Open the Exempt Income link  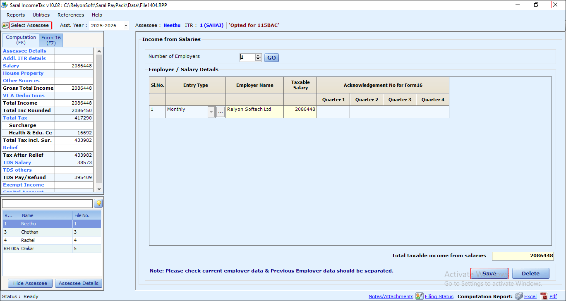click(23, 185)
